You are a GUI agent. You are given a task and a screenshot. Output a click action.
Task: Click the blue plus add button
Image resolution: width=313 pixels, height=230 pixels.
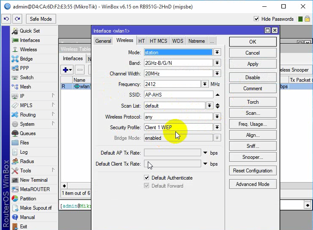click(x=67, y=70)
